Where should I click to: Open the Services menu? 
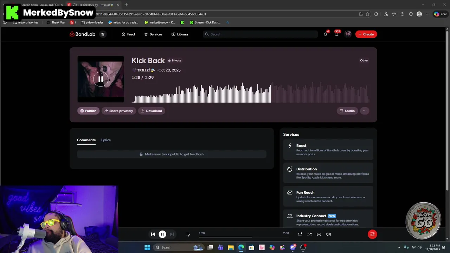153,34
